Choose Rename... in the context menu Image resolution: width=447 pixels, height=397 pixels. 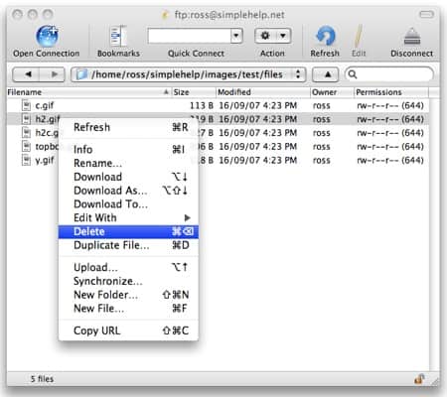point(128,163)
